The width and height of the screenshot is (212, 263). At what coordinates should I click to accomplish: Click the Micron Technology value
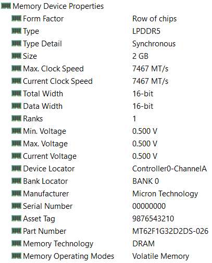pos(165,194)
